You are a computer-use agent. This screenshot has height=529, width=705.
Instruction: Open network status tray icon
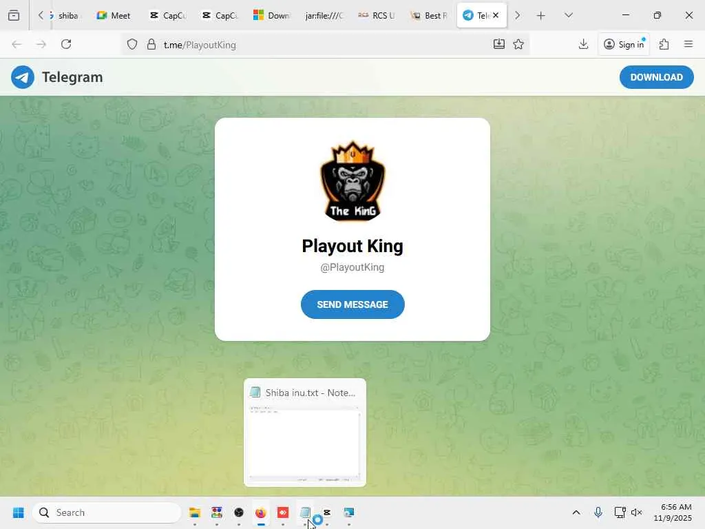click(620, 512)
